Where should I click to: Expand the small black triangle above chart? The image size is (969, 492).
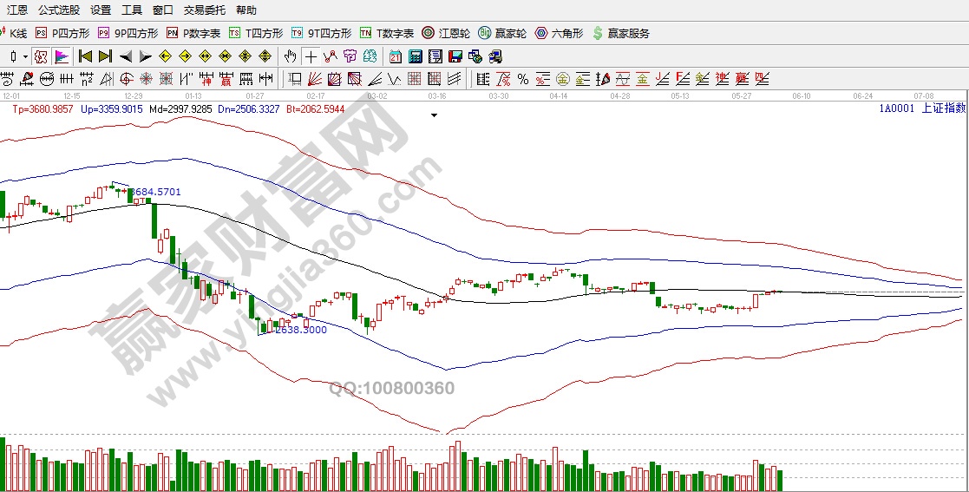[433, 113]
